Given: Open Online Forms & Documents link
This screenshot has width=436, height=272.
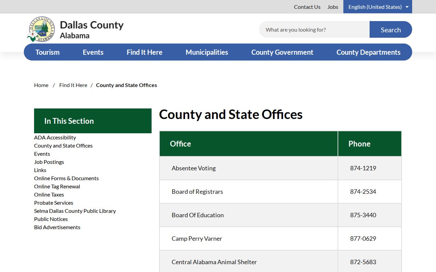Looking at the screenshot, I should click(x=66, y=178).
